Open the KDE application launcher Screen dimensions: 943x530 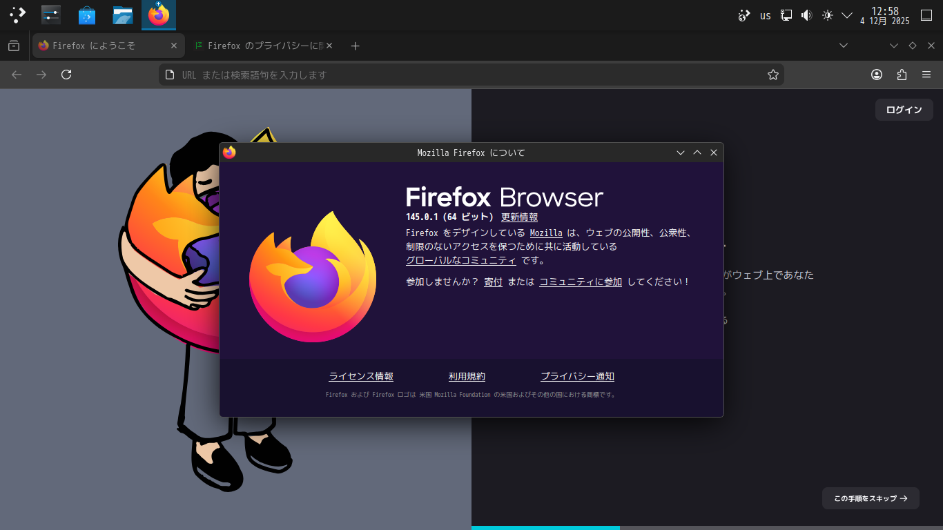tap(17, 14)
